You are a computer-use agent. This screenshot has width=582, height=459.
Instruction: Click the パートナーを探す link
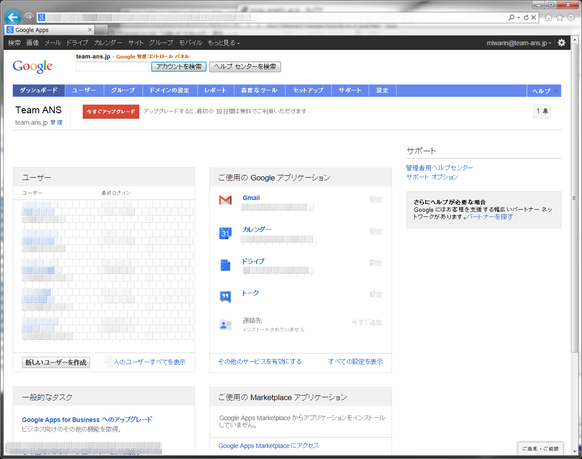(x=490, y=216)
